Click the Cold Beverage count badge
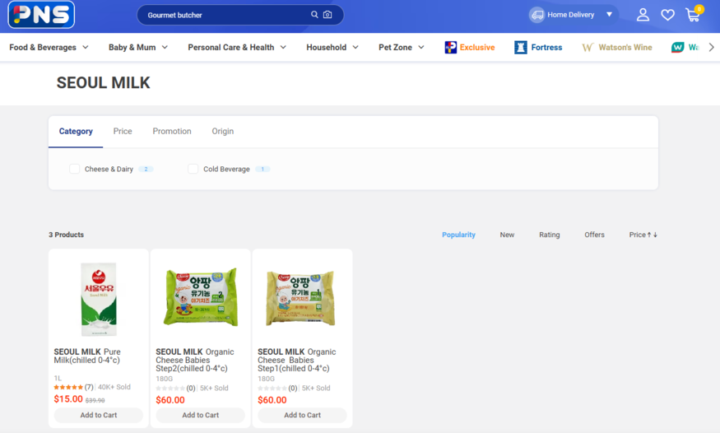 tap(262, 169)
